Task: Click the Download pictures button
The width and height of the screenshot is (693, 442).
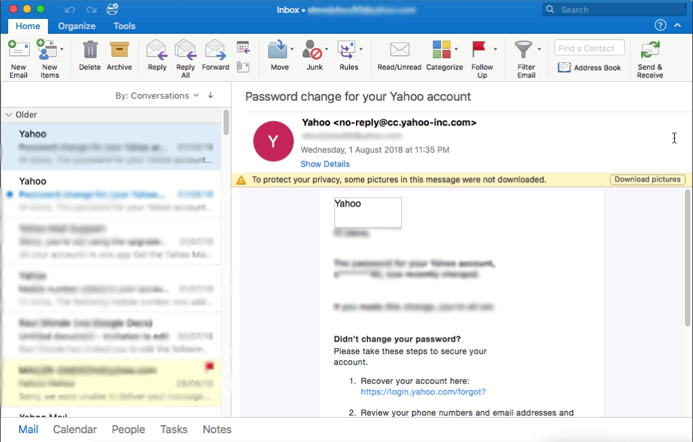Action: (648, 179)
